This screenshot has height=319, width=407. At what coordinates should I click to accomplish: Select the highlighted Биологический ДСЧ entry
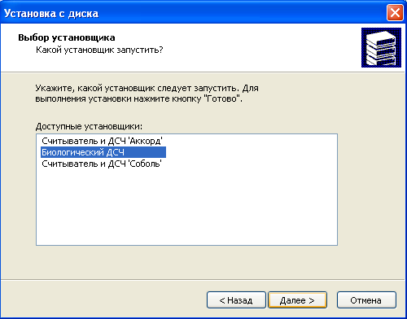click(x=103, y=152)
